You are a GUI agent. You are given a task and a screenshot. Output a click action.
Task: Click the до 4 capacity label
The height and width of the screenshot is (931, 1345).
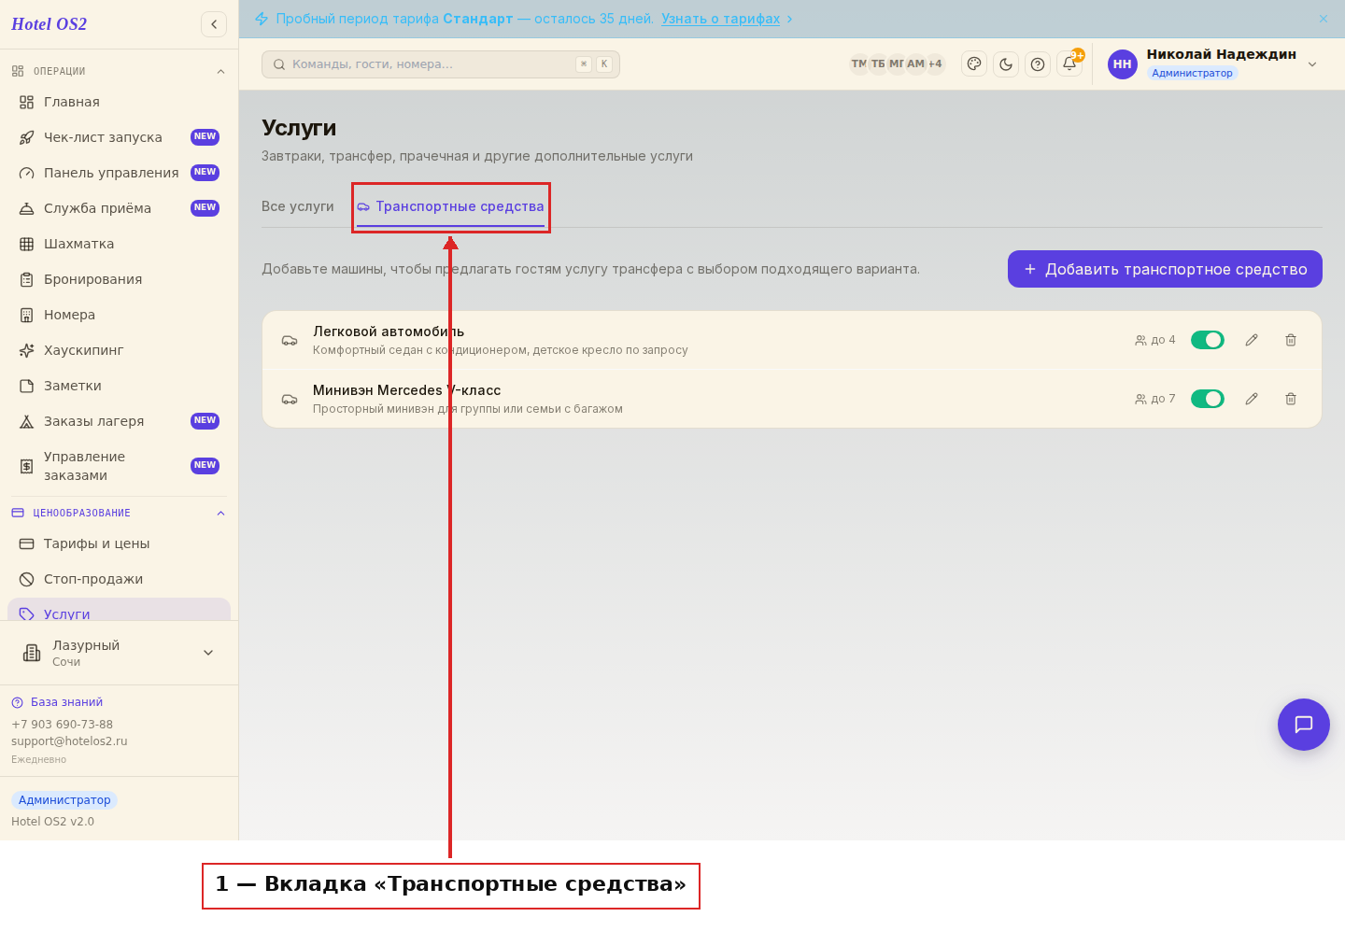pos(1155,340)
